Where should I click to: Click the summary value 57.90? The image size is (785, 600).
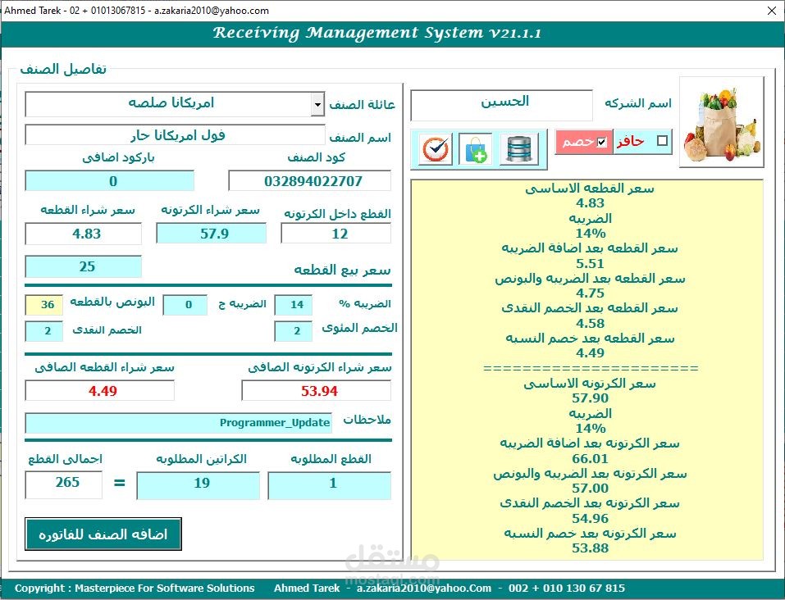click(x=591, y=398)
